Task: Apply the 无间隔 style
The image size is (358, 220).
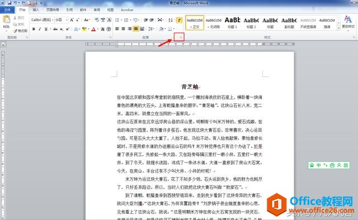Action: click(x=214, y=23)
